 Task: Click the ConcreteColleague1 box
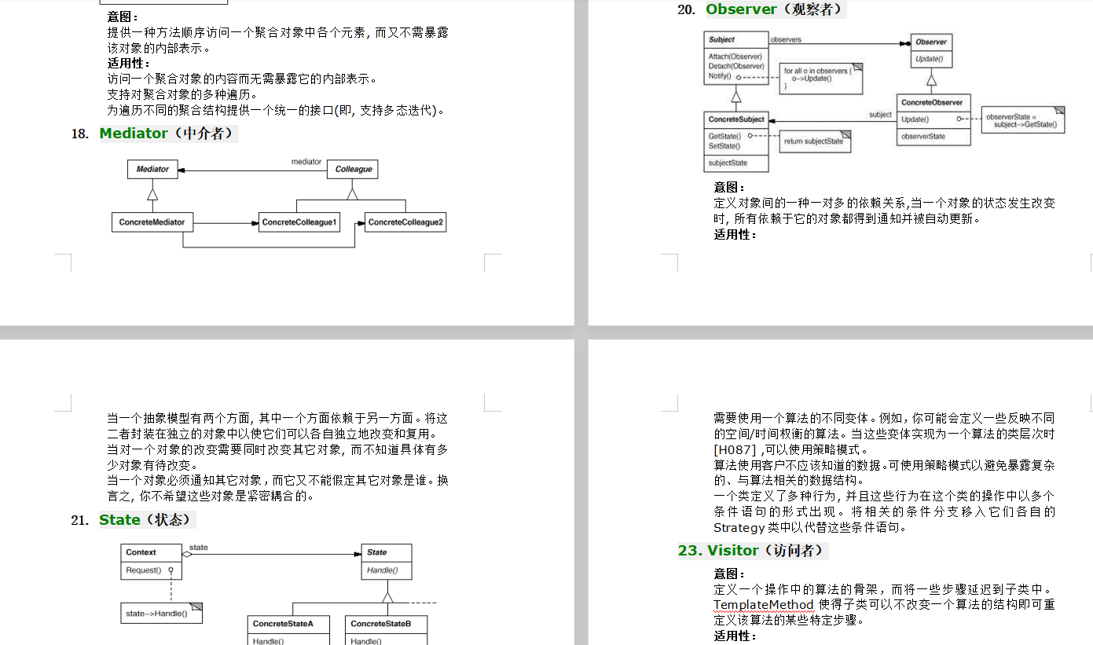pos(299,222)
